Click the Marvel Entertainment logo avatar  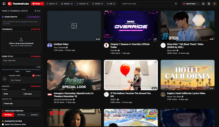[x=50, y=94]
